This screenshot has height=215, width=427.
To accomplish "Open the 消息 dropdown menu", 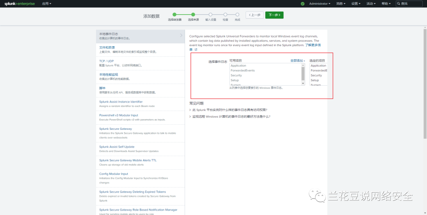I will [341, 4].
